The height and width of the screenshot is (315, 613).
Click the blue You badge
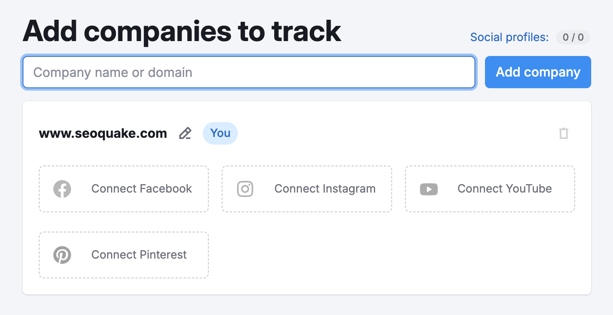pos(220,133)
